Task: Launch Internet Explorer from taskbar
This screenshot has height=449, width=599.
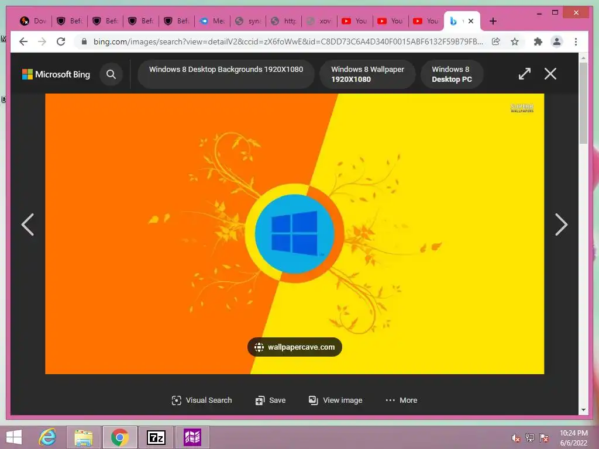Action: click(48, 437)
